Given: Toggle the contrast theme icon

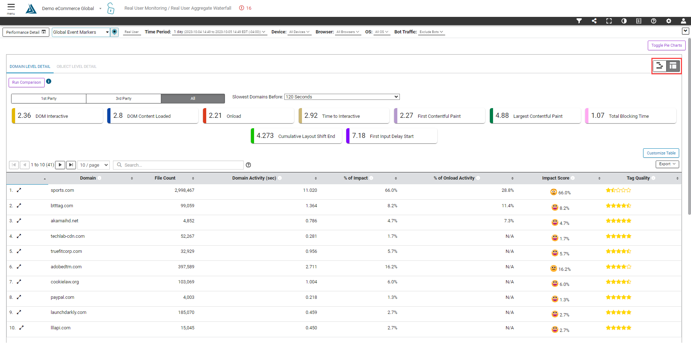Looking at the screenshot, I should tap(624, 21).
